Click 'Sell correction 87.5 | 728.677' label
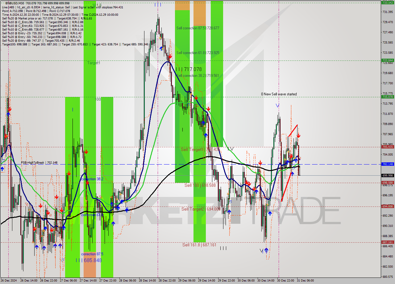Image resolution: width=395 pixels, height=284 pixels. 198,28
